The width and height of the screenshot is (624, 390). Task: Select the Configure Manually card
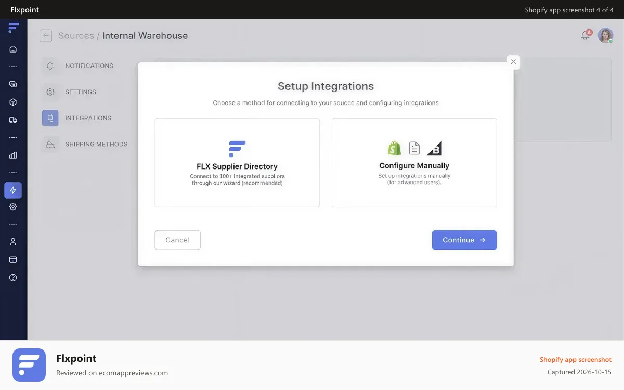click(414, 163)
